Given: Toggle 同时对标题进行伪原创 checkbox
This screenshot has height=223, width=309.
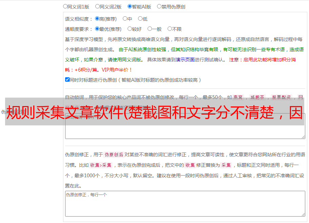Looking at the screenshot, I should [x=67, y=80].
